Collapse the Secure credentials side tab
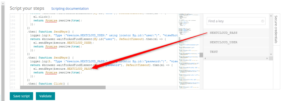Image resolution: width=283 pixels, height=101 pixels. click(276, 29)
